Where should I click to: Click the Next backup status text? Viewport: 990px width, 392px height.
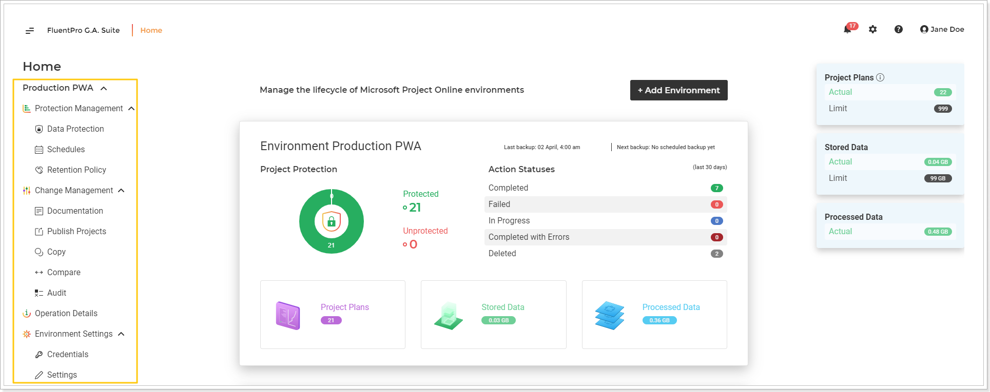666,147
